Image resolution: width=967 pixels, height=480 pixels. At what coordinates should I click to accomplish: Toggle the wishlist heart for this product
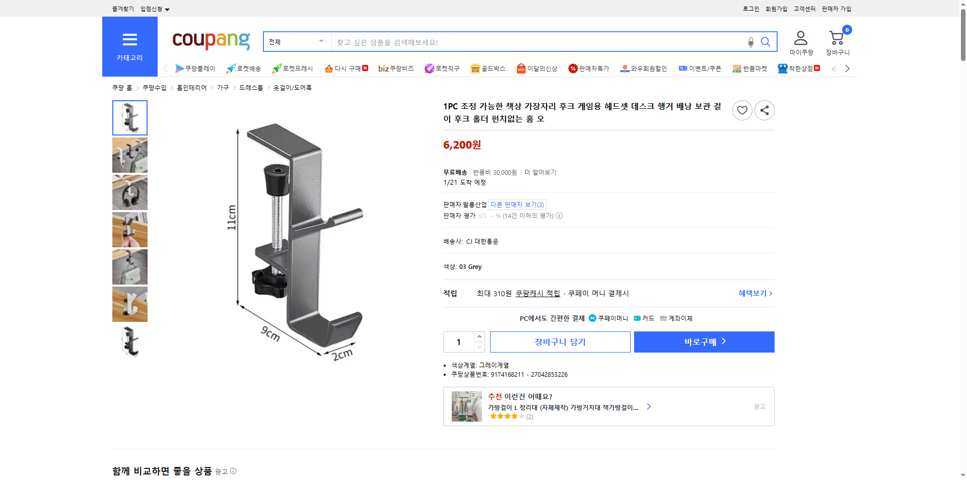click(x=742, y=110)
